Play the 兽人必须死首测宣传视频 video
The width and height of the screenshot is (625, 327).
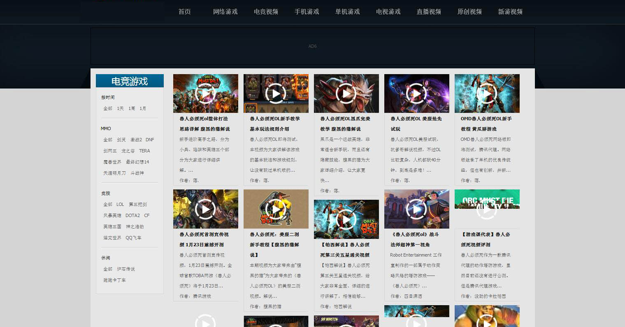[205, 209]
